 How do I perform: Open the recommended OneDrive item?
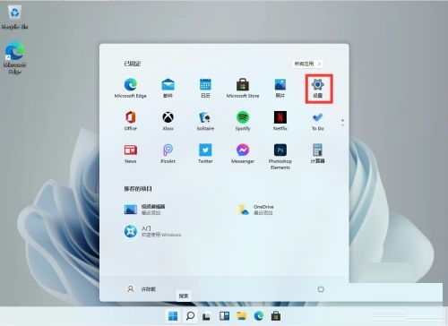(255, 210)
